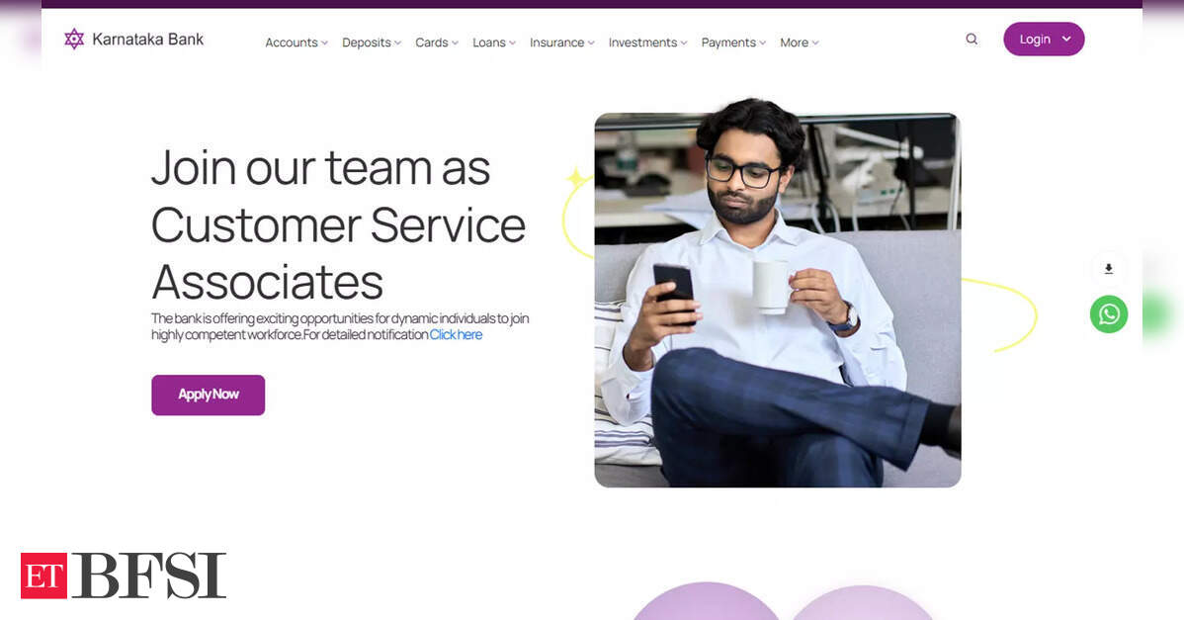Open the Loans navigation menu
Image resolution: width=1184 pixels, height=620 pixels.
tap(494, 44)
